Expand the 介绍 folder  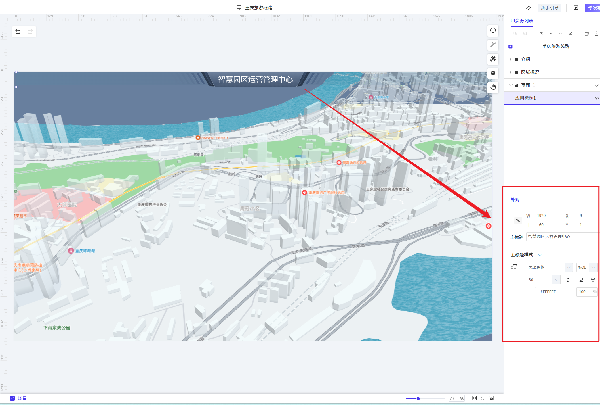(x=511, y=59)
